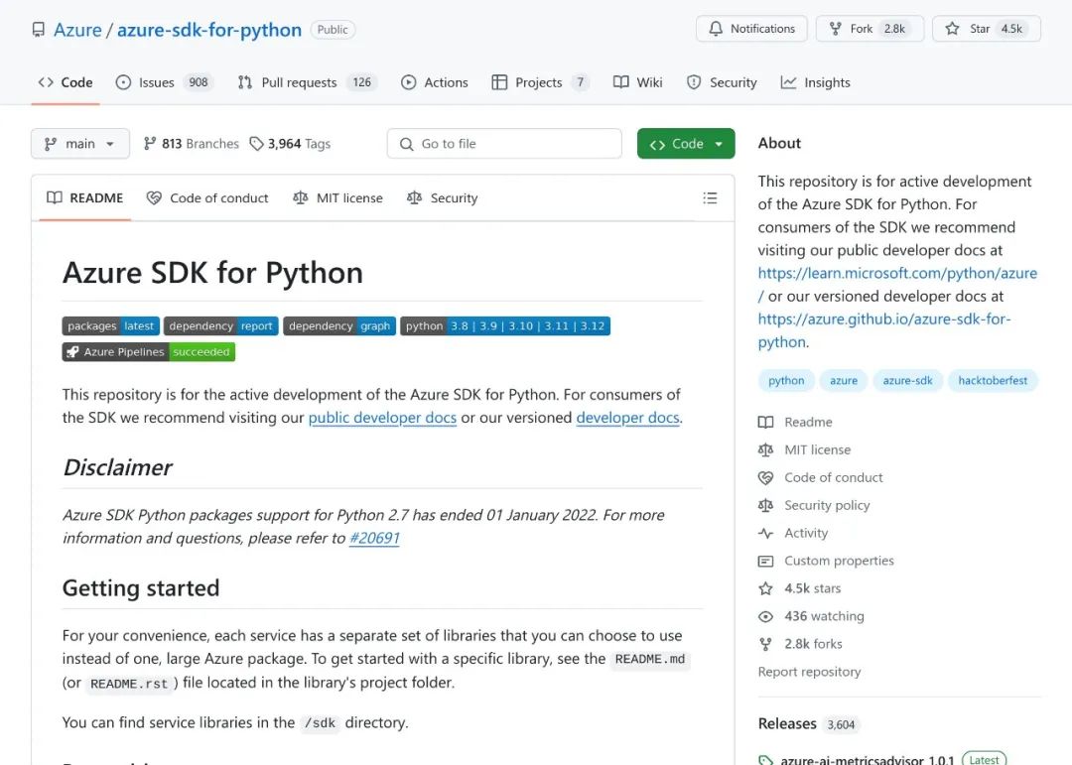
Task: Switch to Code of conduct tab
Action: click(x=207, y=198)
